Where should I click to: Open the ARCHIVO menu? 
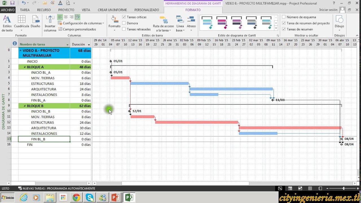(8, 10)
